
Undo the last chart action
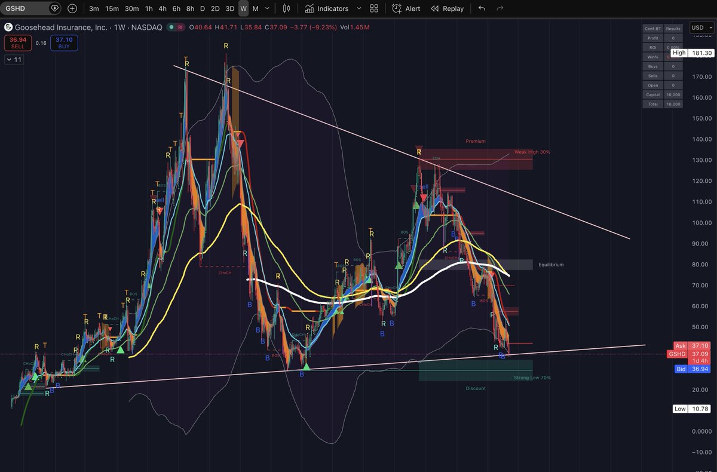tap(482, 8)
